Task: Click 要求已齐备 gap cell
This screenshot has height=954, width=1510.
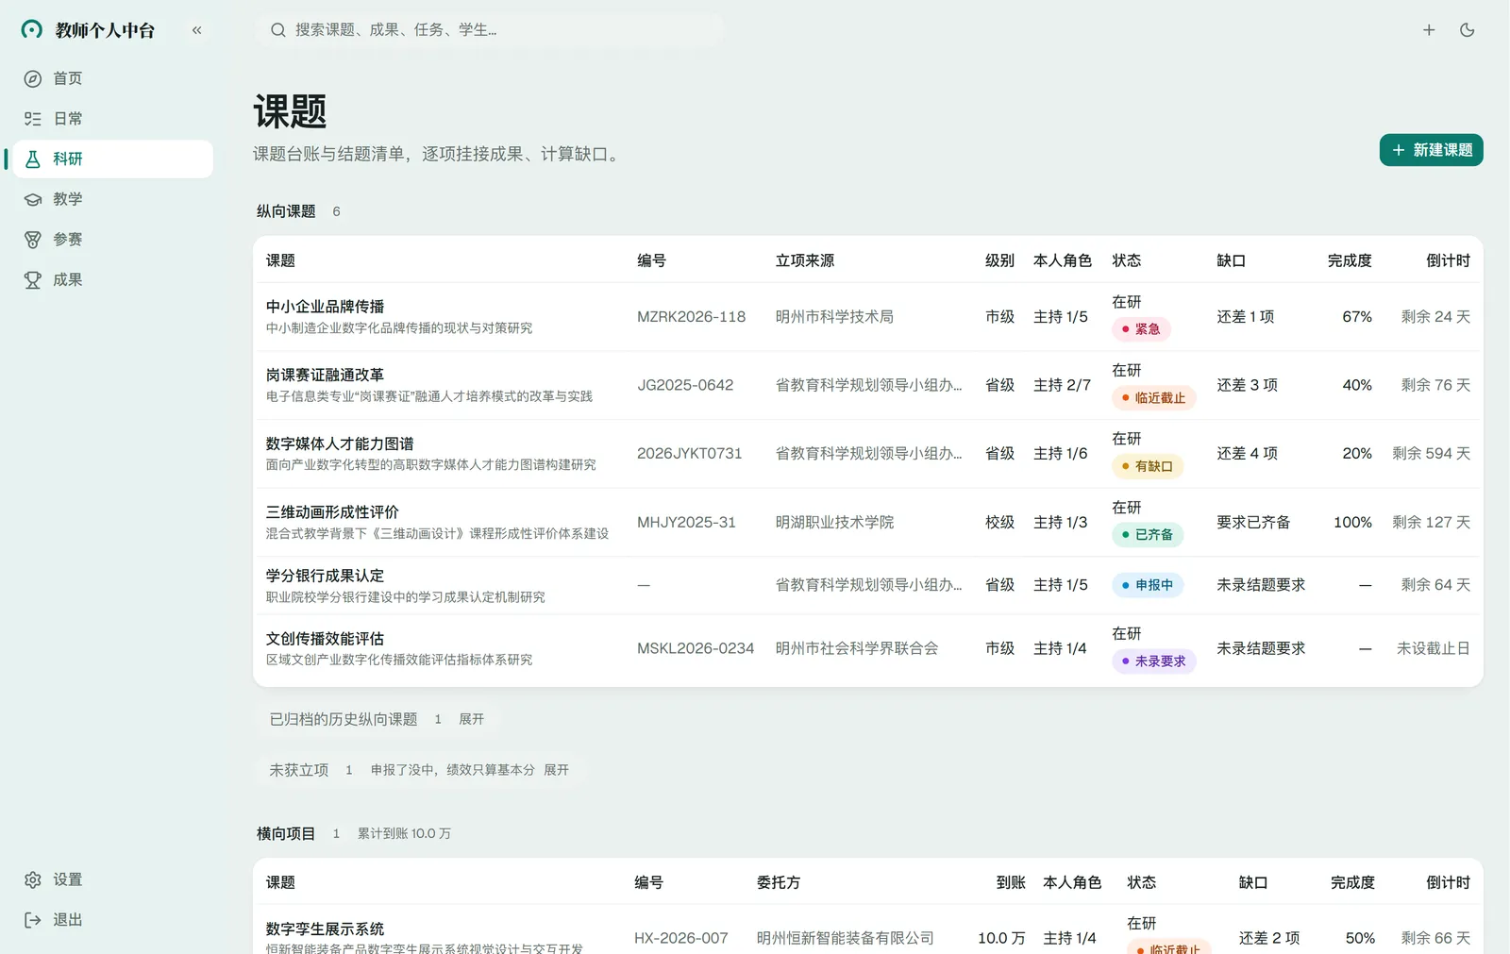Action: point(1253,523)
